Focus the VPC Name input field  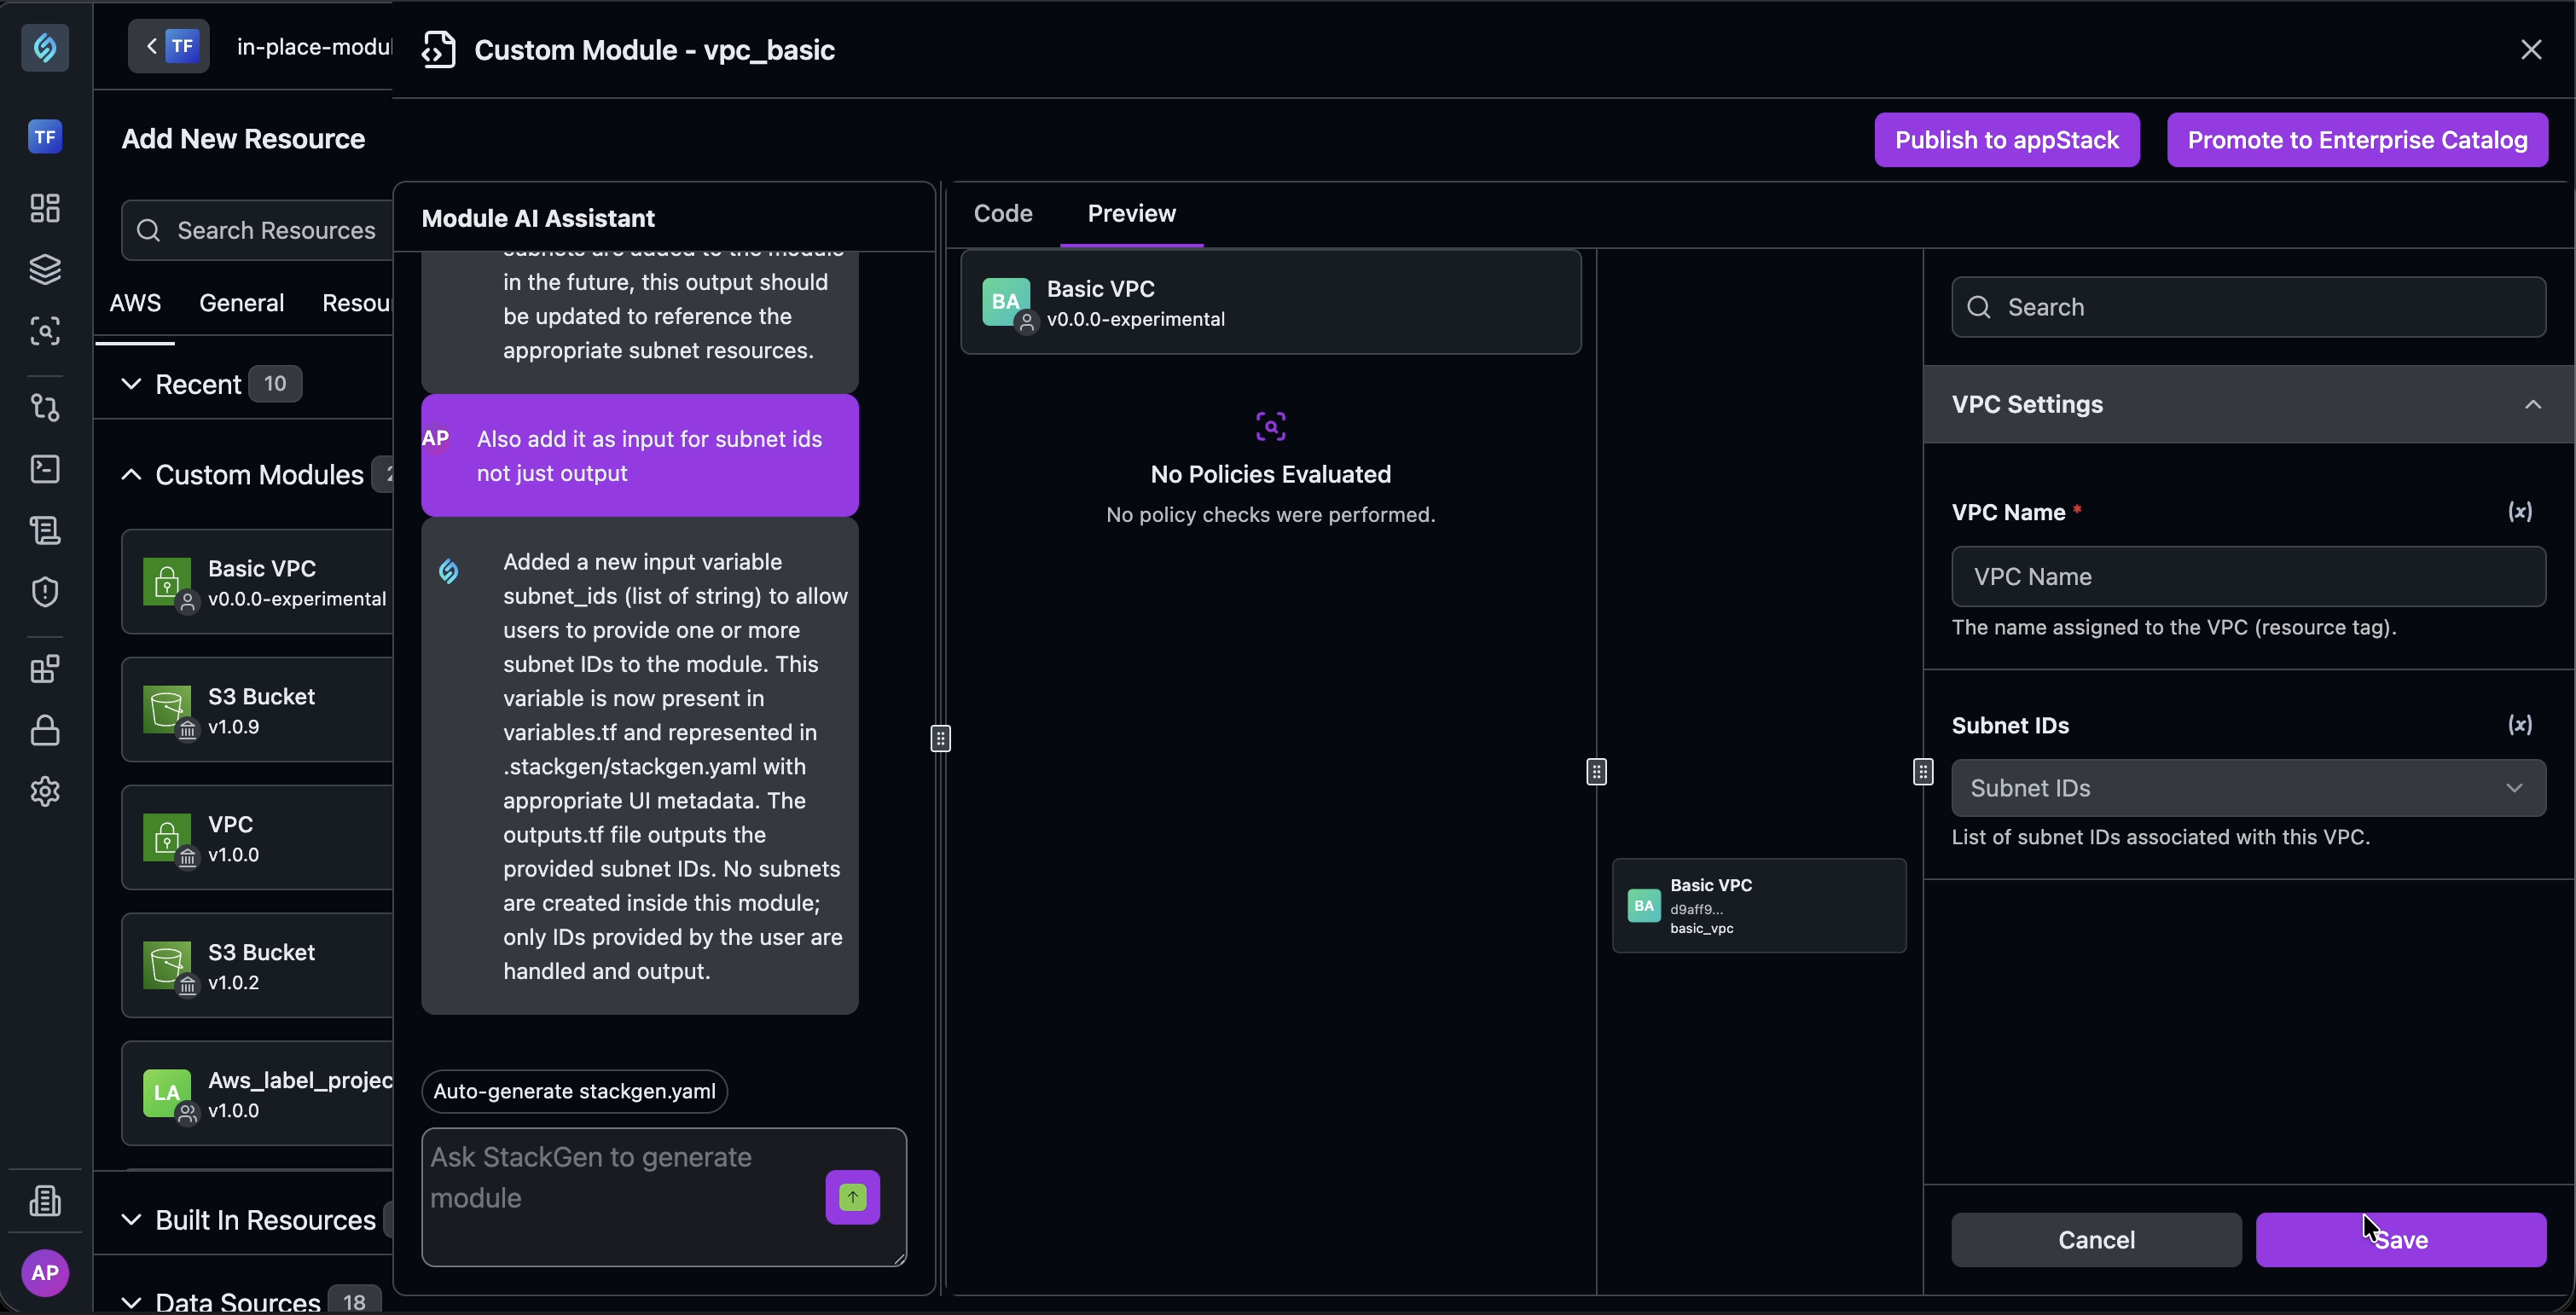coord(2248,577)
